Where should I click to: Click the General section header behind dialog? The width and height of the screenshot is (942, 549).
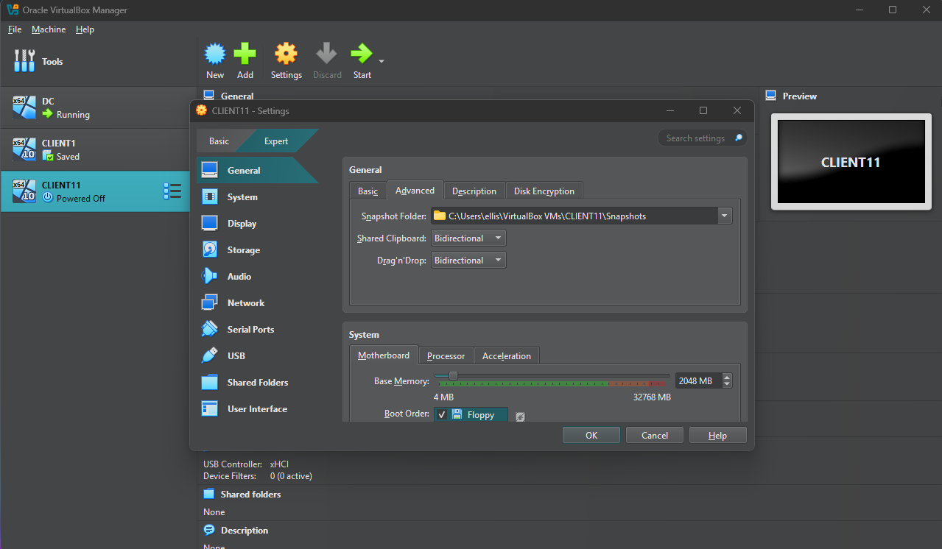click(x=237, y=96)
